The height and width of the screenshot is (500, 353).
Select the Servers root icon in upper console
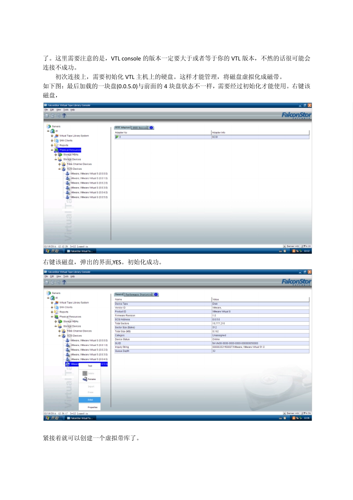[49, 126]
